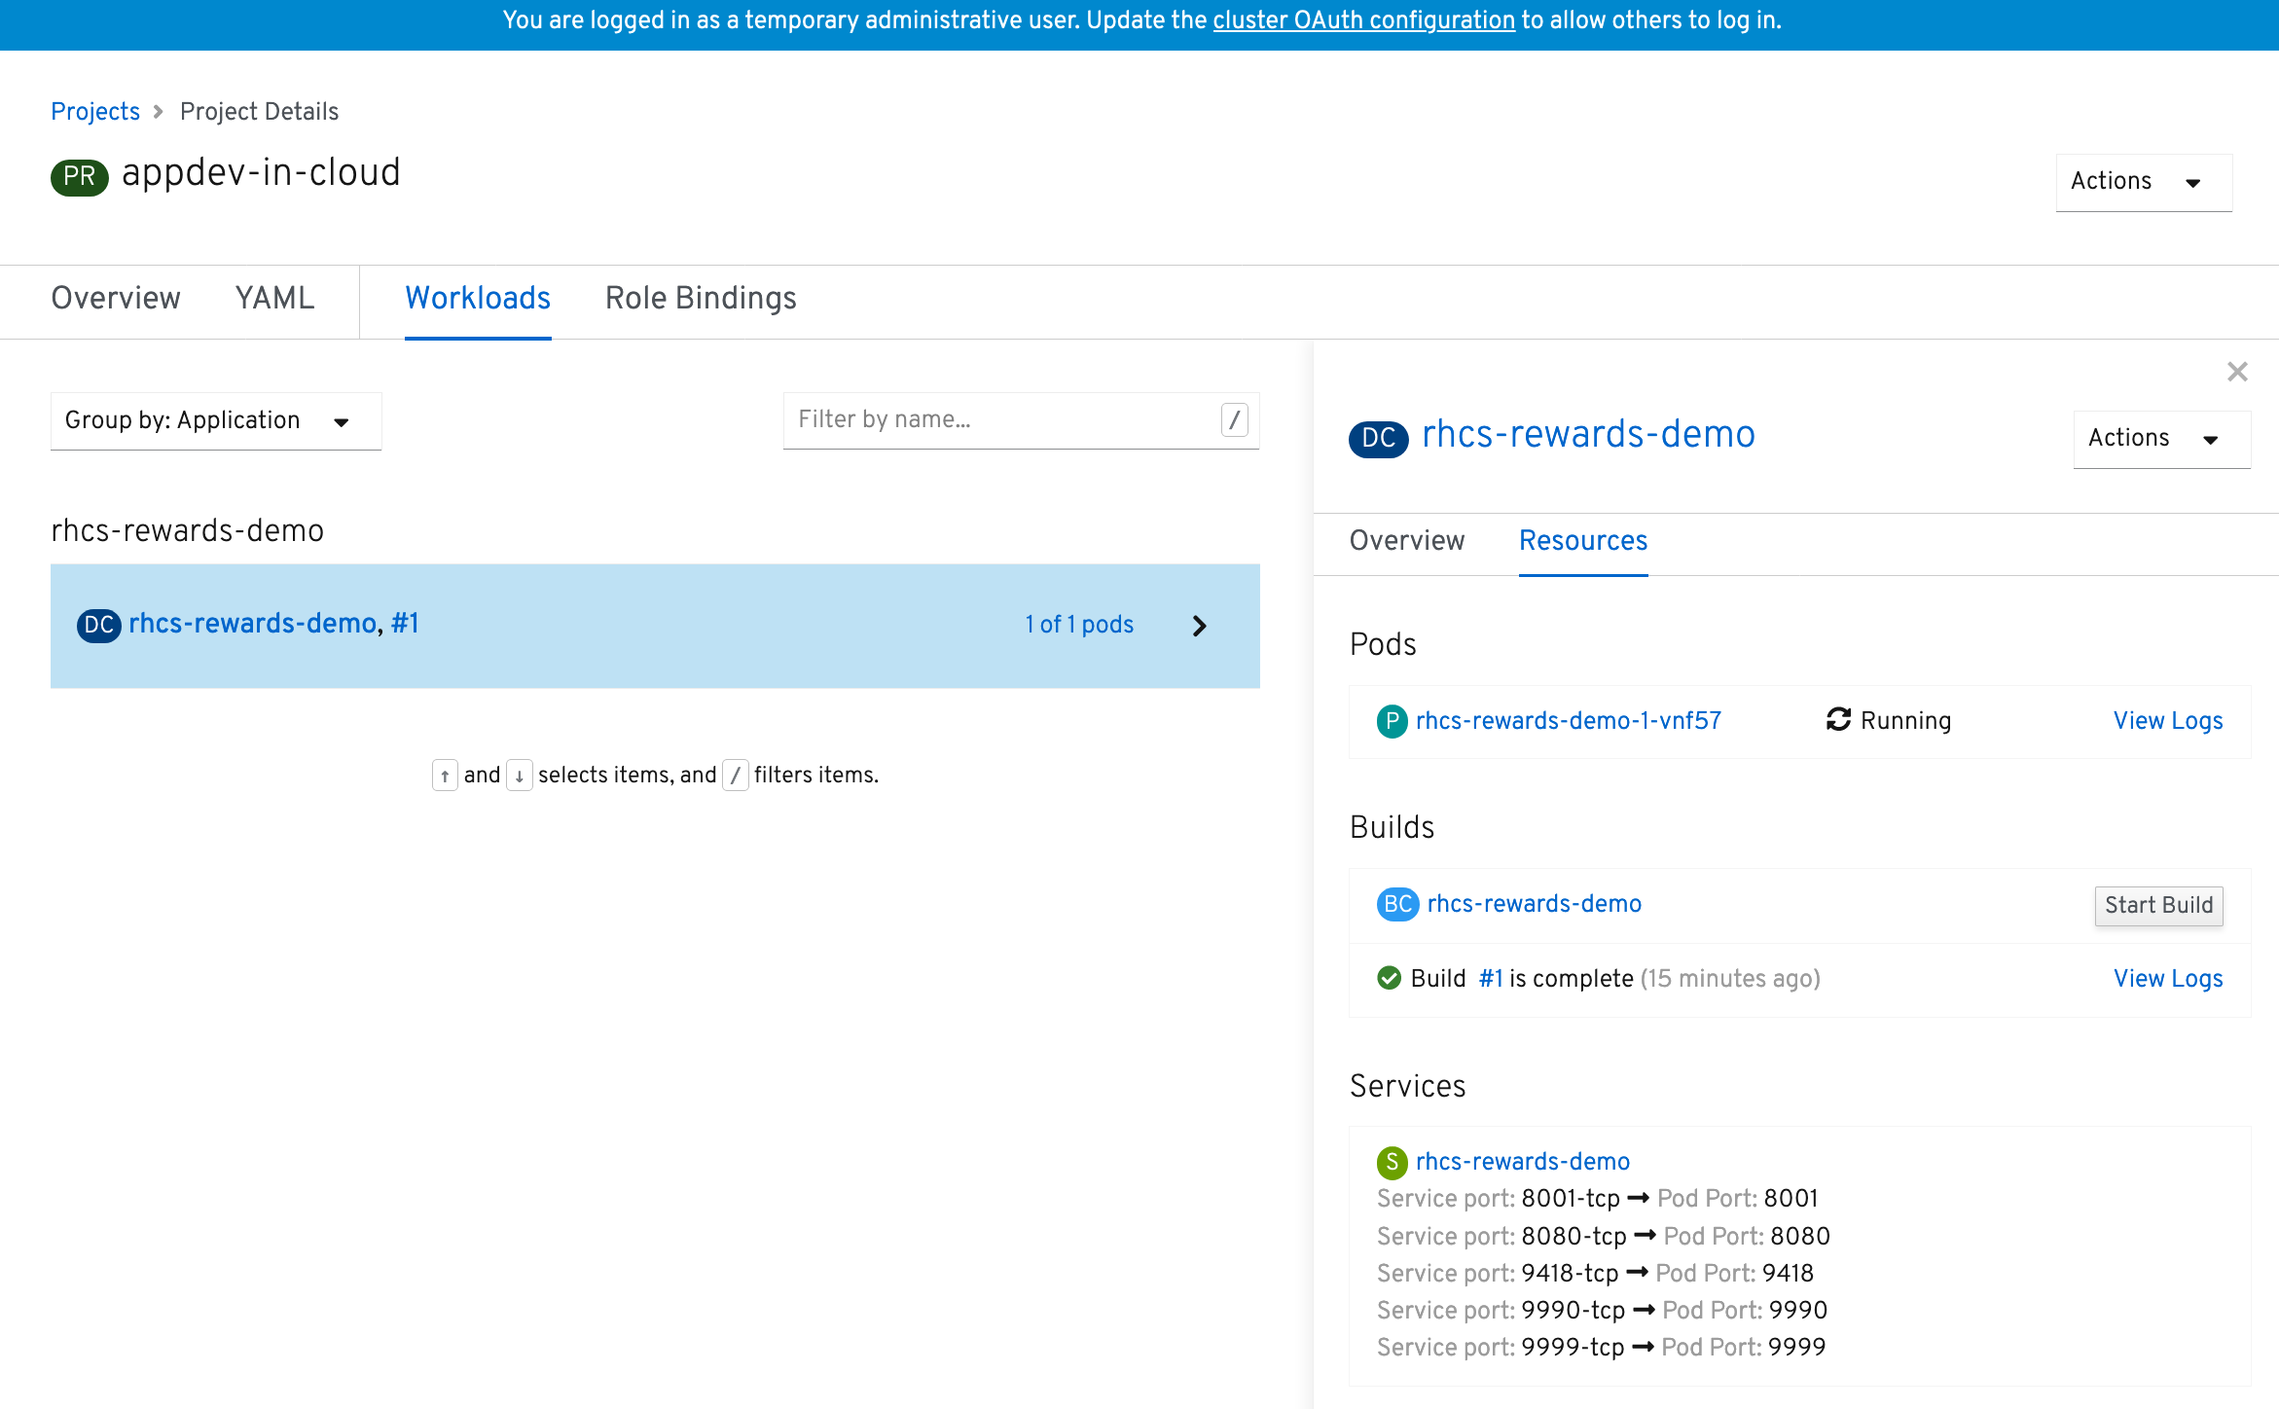Select the side panel Overview tab
This screenshot has height=1409, width=2279.
click(1406, 541)
